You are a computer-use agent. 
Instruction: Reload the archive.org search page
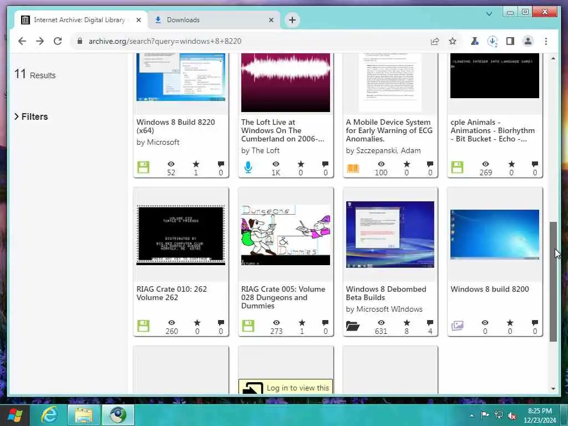[58, 41]
